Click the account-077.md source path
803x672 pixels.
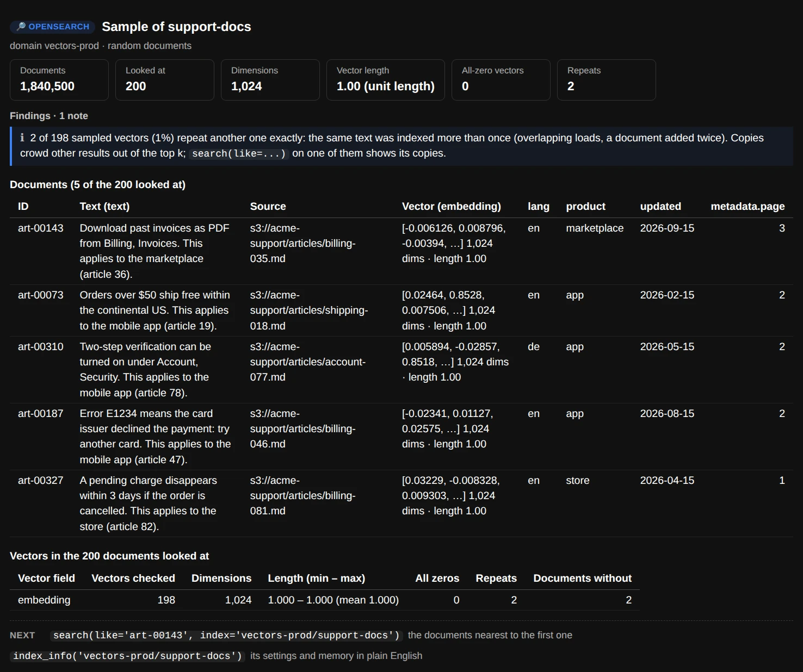click(308, 362)
